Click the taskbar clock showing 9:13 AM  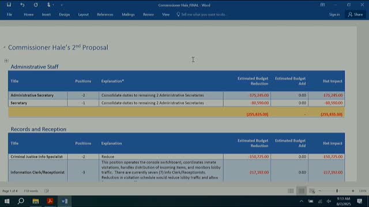[x=344, y=201]
